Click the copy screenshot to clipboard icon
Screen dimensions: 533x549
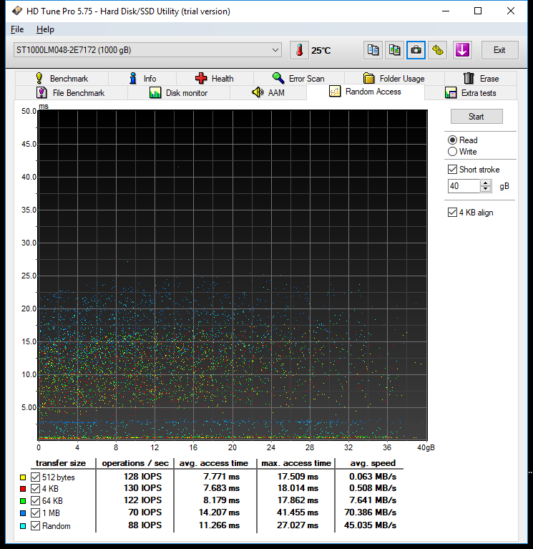click(x=394, y=50)
